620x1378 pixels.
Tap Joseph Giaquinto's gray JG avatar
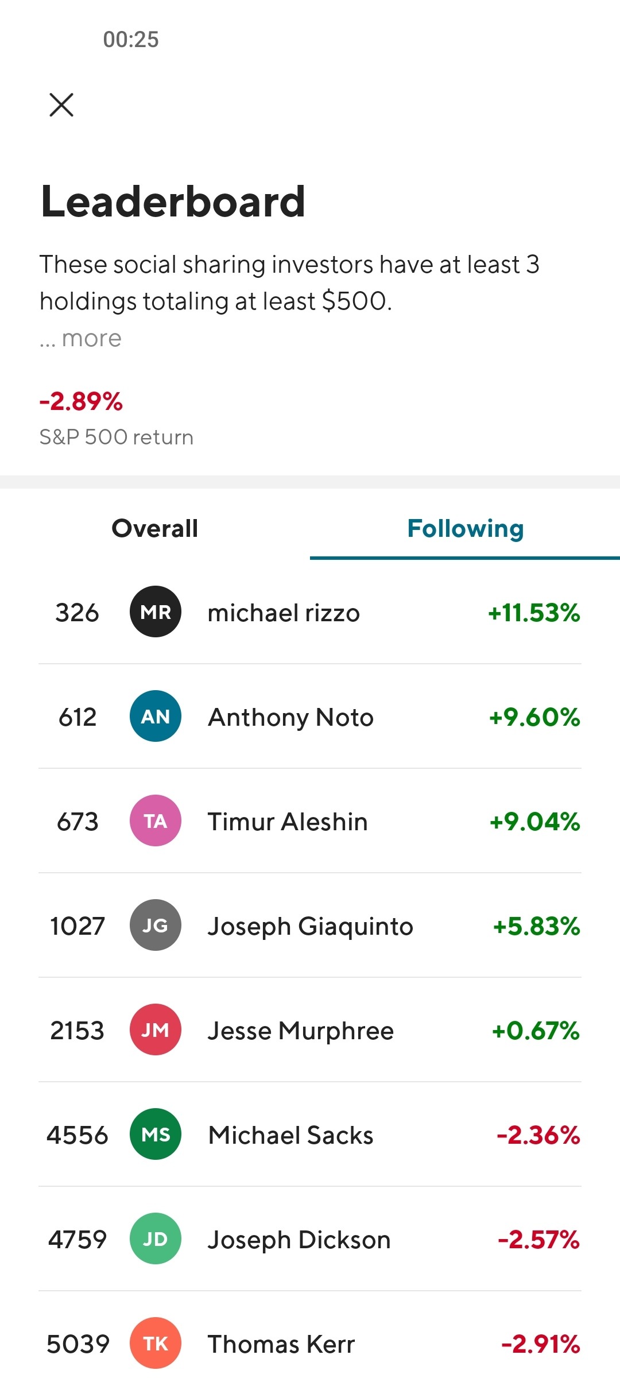[156, 926]
